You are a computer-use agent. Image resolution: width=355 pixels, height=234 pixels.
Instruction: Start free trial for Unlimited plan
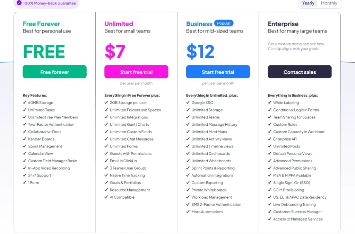[136, 72]
